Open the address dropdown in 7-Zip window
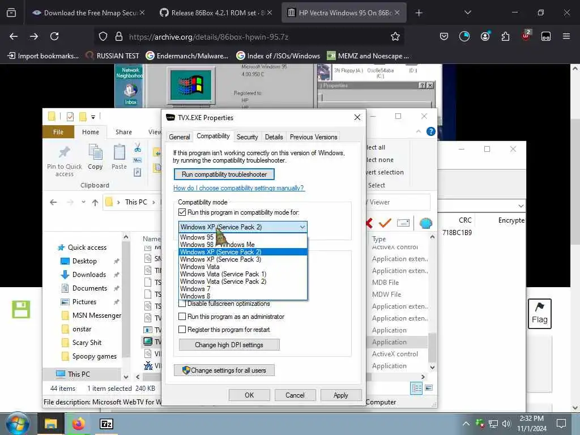 click(x=521, y=206)
